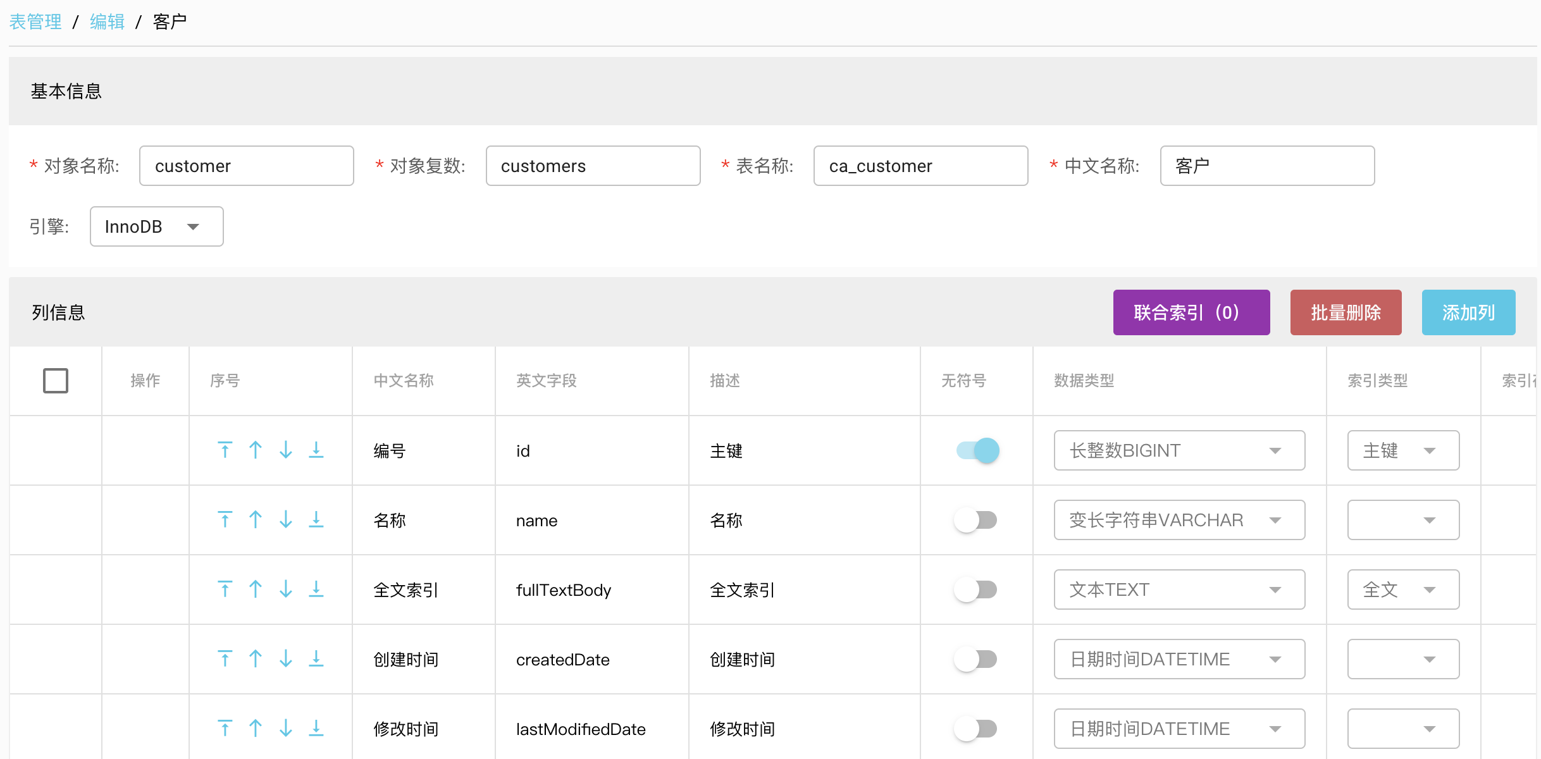Open the 联合索引 (0) button
This screenshot has width=1541, height=759.
[1191, 312]
